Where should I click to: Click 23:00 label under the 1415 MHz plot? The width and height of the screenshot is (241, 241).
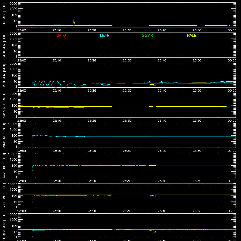(x=21, y=121)
